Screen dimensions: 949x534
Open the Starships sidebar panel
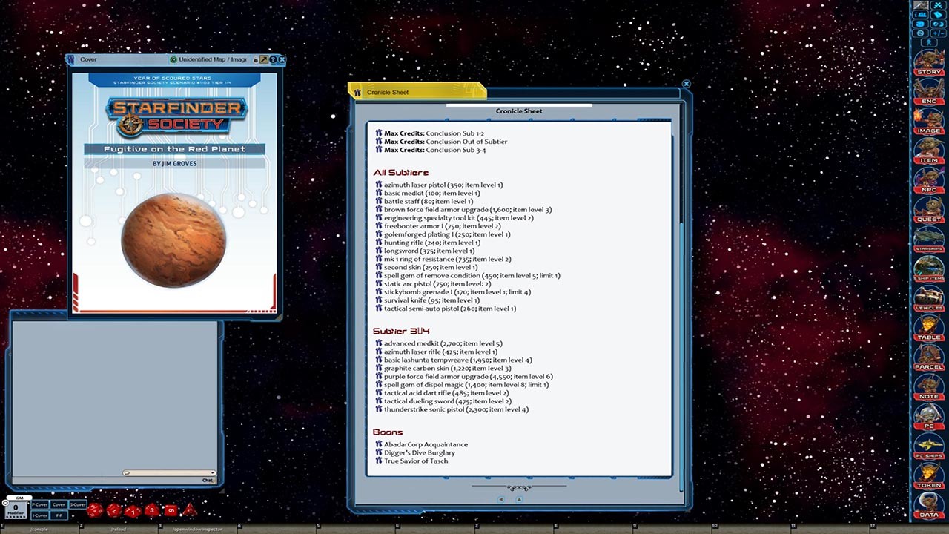point(928,240)
